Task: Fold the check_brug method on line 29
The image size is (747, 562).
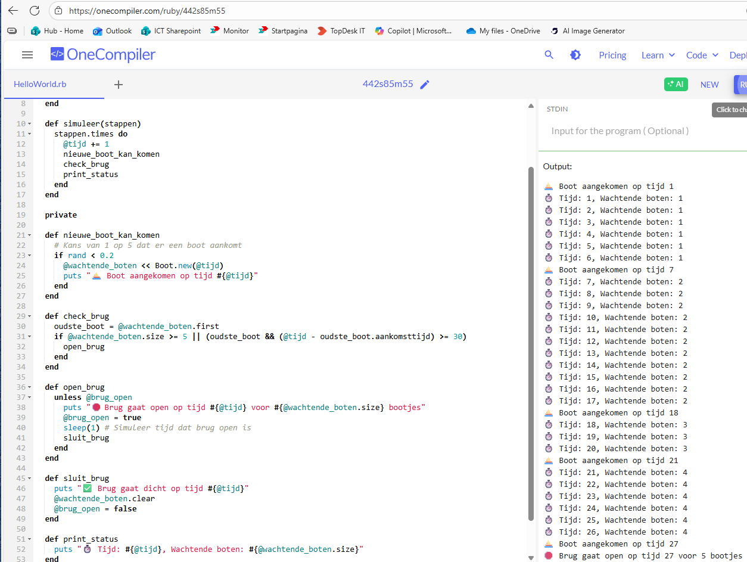Action: 30,316
